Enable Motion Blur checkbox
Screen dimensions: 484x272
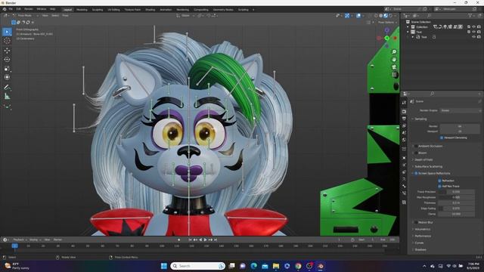coord(416,222)
